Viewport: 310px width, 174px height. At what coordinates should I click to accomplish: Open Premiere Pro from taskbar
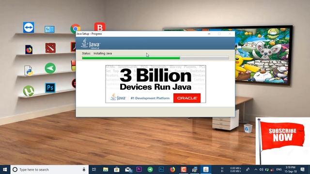pos(139,169)
